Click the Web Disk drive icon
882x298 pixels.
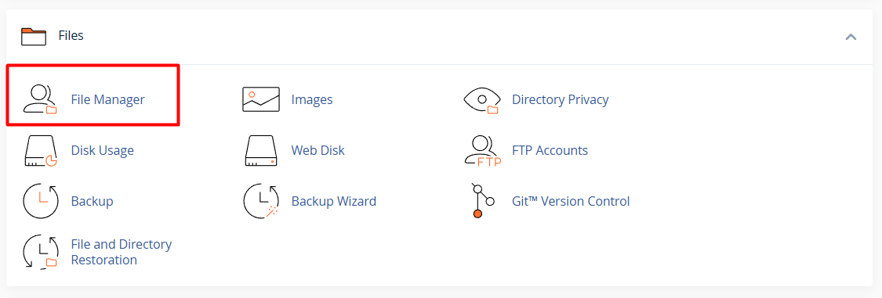262,150
